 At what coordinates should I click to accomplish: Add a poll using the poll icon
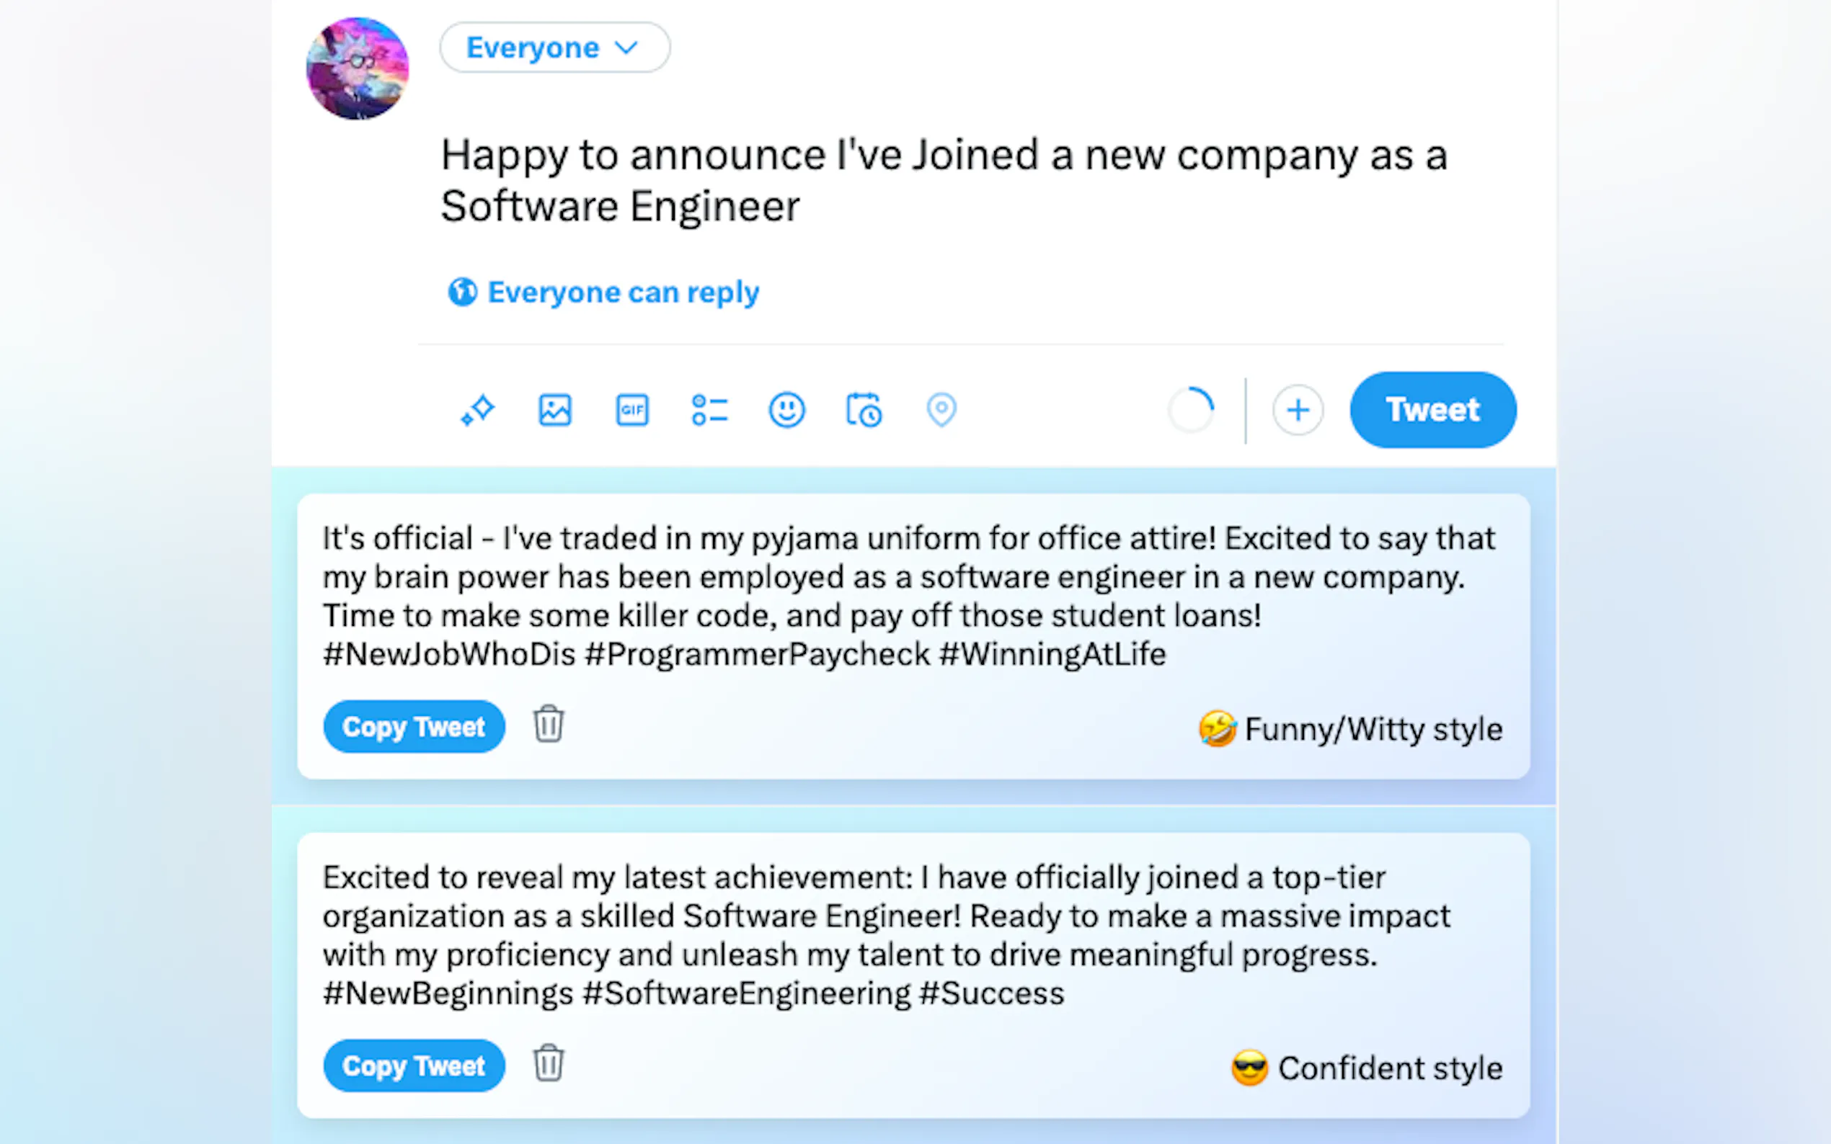[709, 410]
